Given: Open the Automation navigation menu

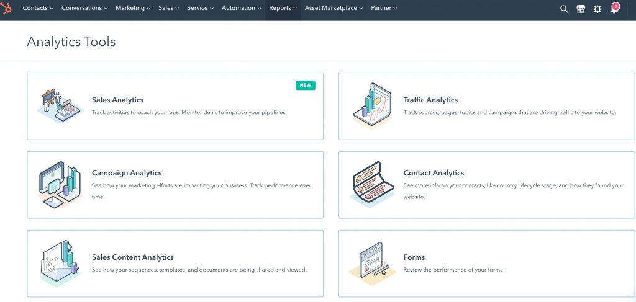Looking at the screenshot, I should (x=242, y=8).
